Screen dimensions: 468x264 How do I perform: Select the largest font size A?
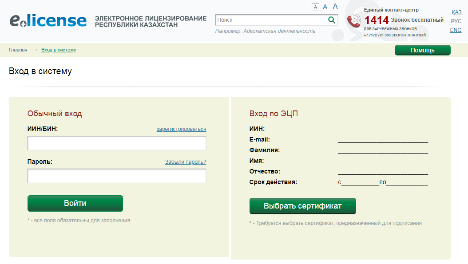click(x=335, y=6)
